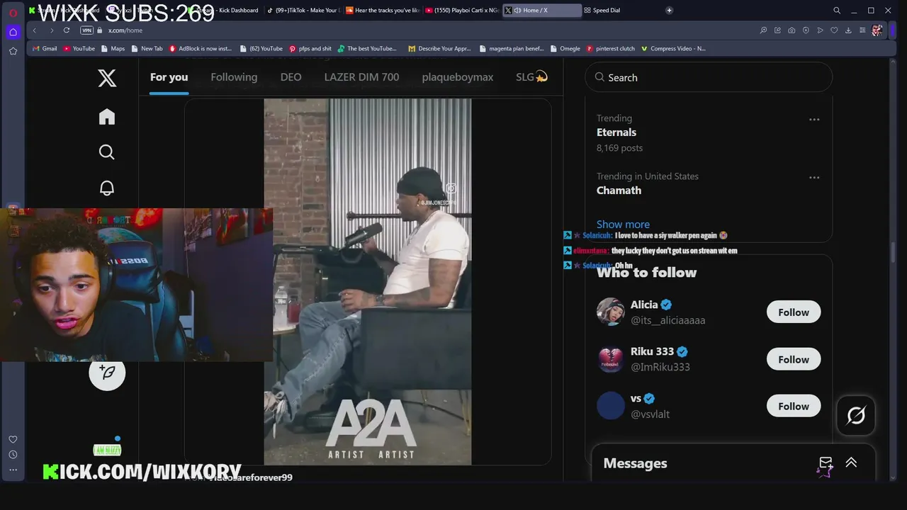The height and width of the screenshot is (510, 907).
Task: Open ad blocker shield icon
Action: pyautogui.click(x=806, y=30)
